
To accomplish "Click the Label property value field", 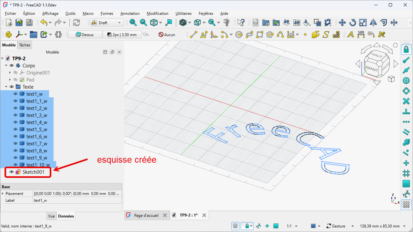I will click(x=77, y=200).
